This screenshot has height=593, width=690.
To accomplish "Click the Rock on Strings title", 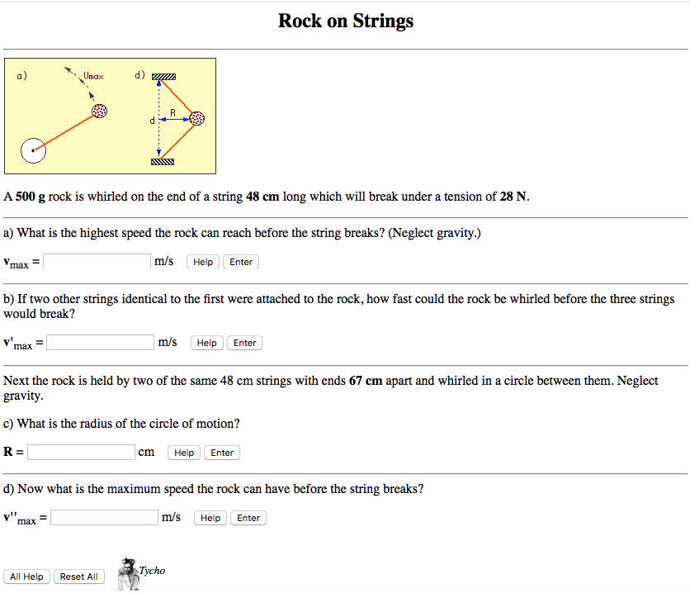I will pyautogui.click(x=345, y=21).
